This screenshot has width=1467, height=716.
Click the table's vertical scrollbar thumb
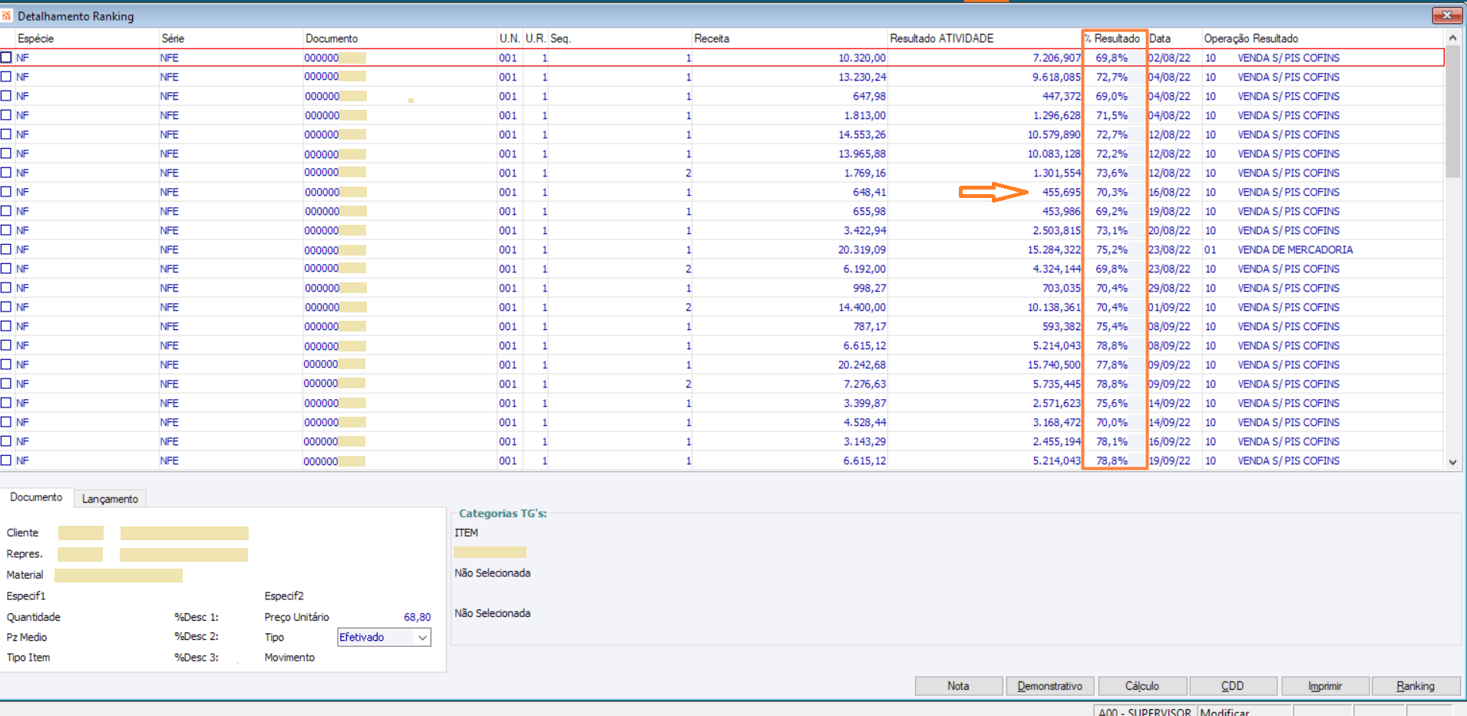click(x=1452, y=111)
